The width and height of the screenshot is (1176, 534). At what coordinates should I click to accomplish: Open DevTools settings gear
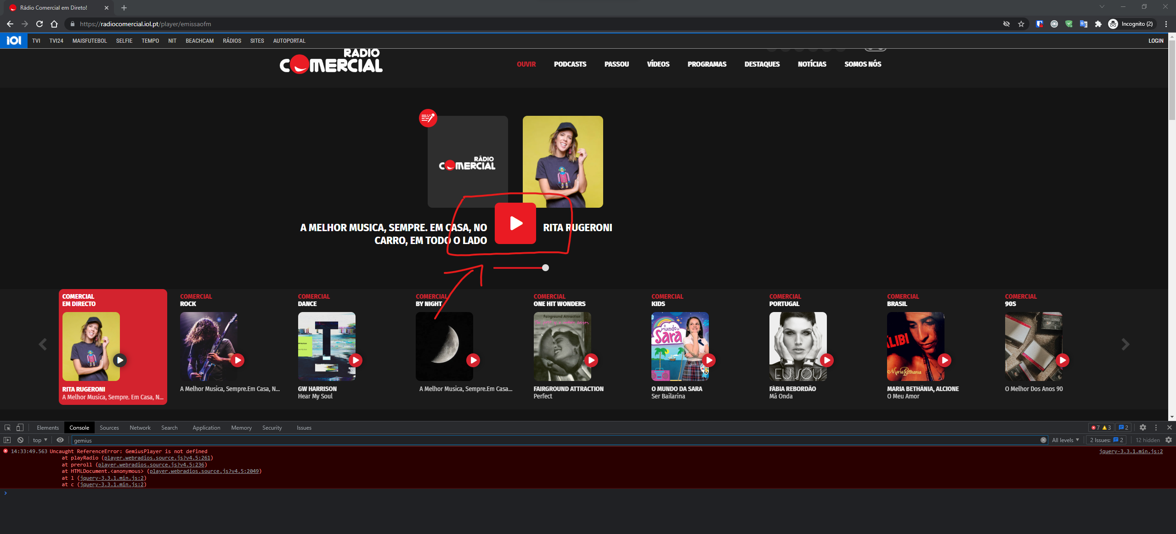[1143, 427]
